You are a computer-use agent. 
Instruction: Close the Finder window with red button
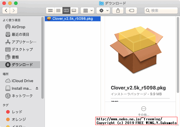4,3
